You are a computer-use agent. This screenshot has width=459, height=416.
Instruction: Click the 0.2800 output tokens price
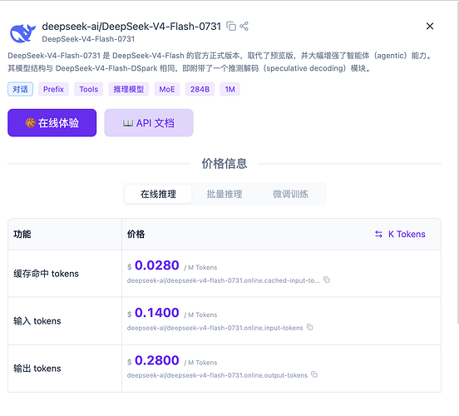click(157, 360)
